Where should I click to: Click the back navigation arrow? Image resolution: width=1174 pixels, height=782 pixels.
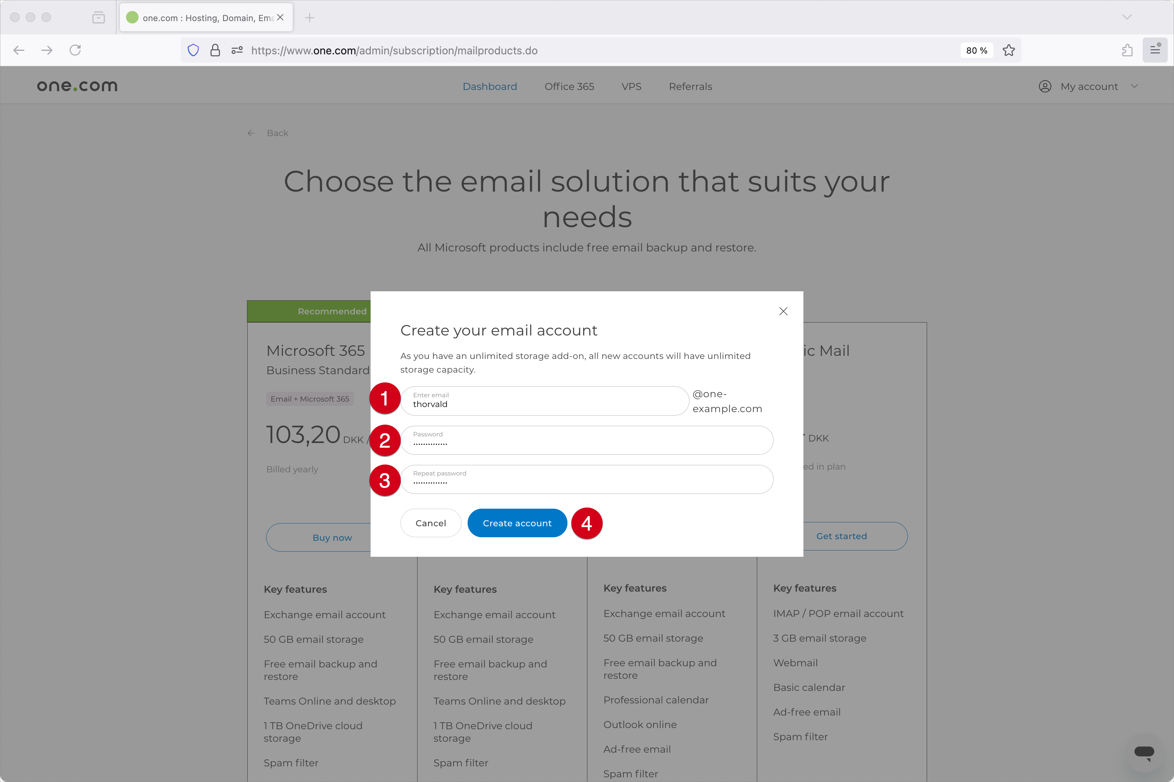(x=18, y=50)
